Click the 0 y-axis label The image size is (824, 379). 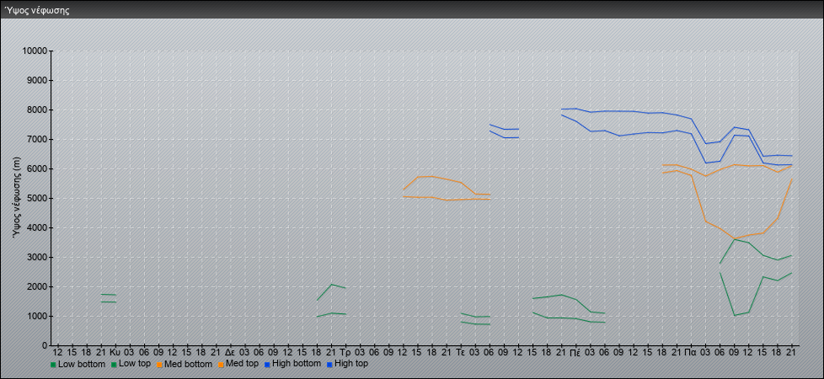pos(45,345)
